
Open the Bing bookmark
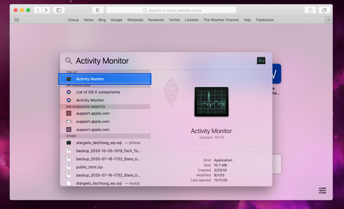(x=102, y=20)
